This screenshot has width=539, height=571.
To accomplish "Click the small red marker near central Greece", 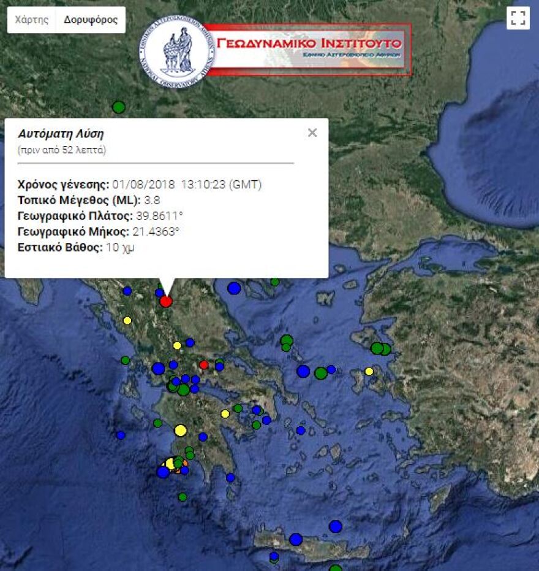I will coord(205,364).
